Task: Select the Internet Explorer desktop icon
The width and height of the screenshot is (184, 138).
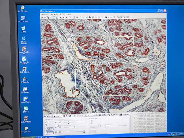Action: (x=24, y=40)
